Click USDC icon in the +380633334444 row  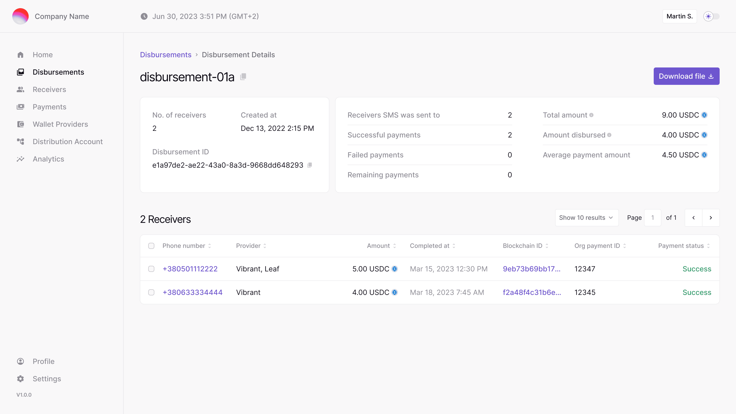395,292
